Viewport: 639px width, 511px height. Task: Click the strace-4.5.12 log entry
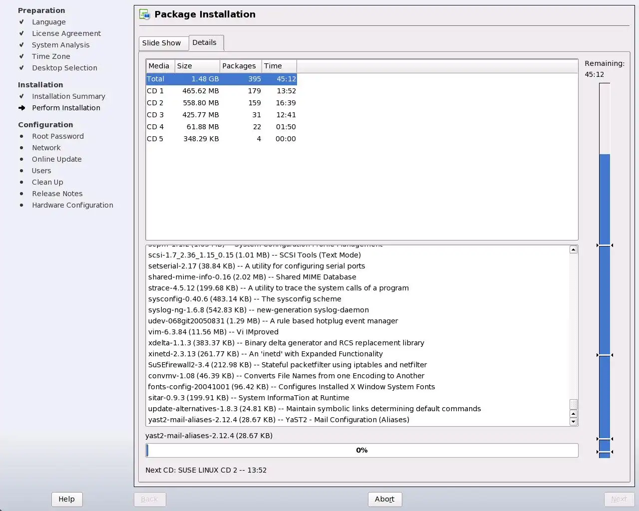(x=278, y=288)
